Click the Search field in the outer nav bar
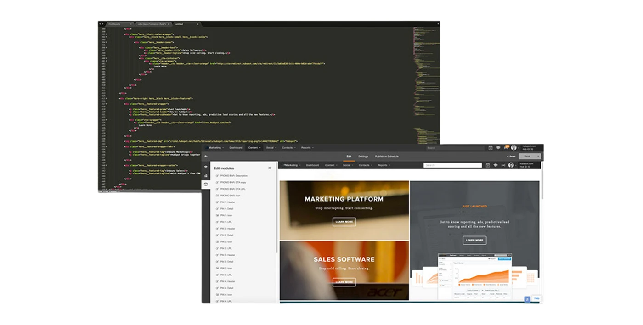This screenshot has height=325, width=643. coord(455,148)
